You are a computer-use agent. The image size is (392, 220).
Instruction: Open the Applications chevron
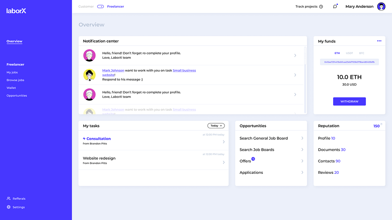[302, 172]
